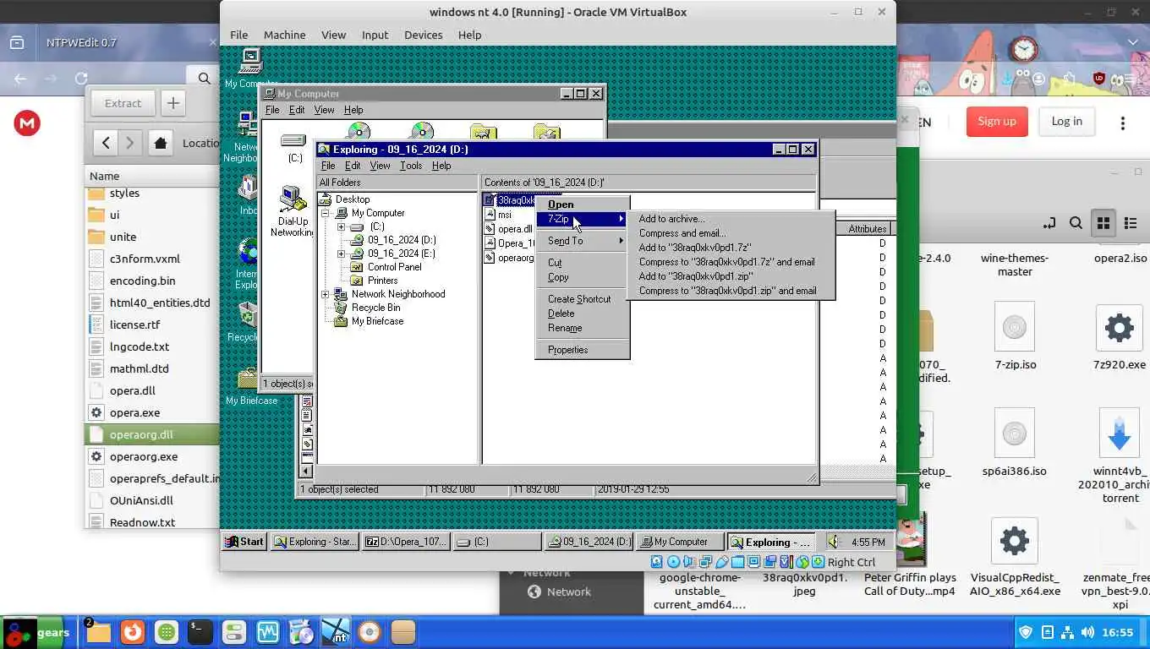
Task: Switch to My Computer taskbar button
Action: coord(679,542)
